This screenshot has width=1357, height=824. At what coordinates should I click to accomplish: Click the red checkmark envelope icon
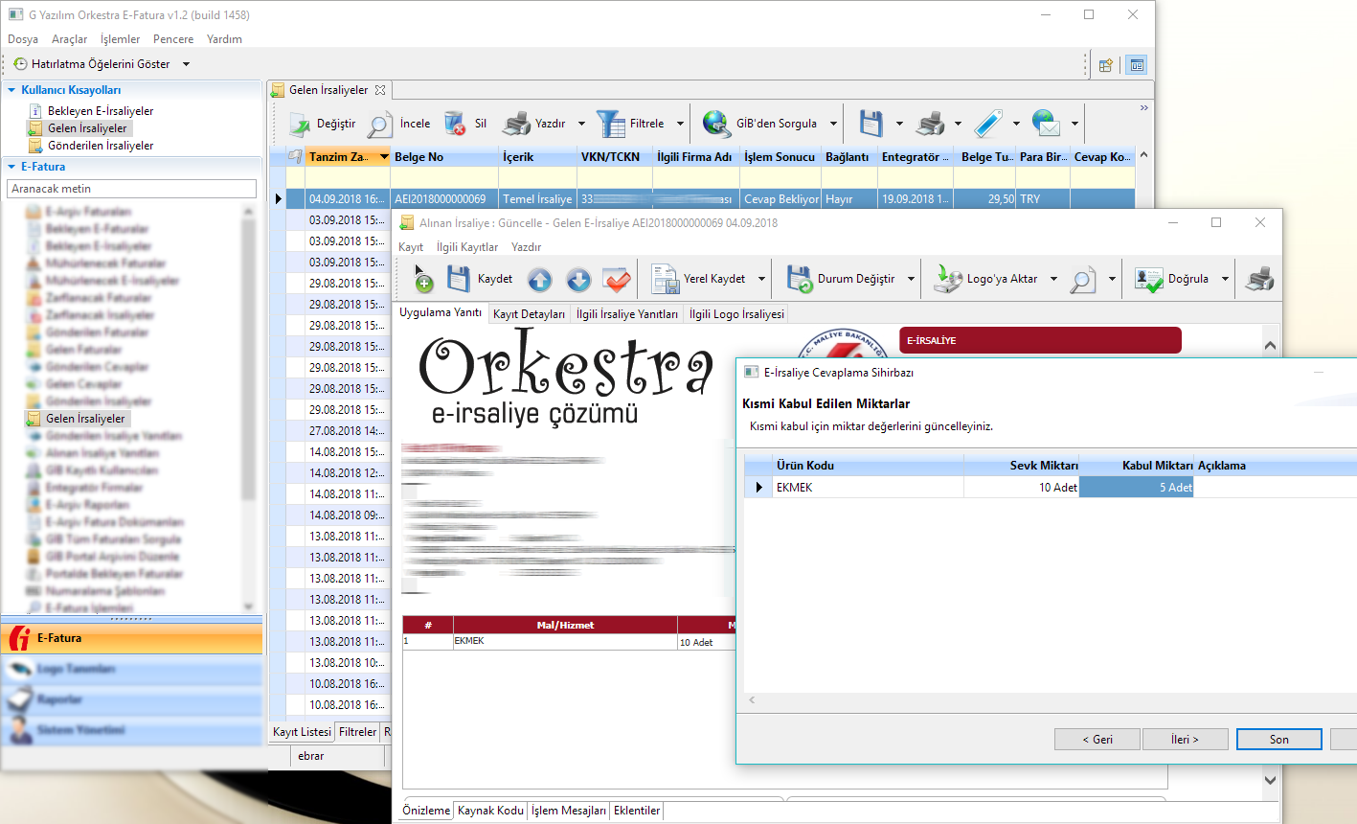pyautogui.click(x=617, y=280)
